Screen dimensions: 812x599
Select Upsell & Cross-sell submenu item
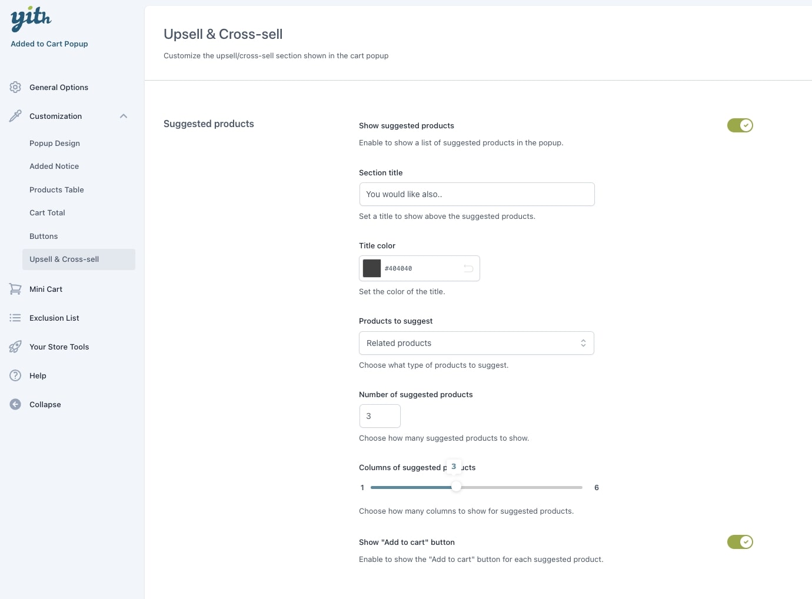[x=79, y=259]
